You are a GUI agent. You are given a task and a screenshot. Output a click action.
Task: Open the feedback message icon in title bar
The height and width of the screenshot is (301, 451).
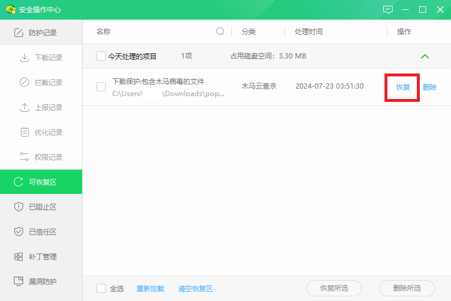(388, 10)
